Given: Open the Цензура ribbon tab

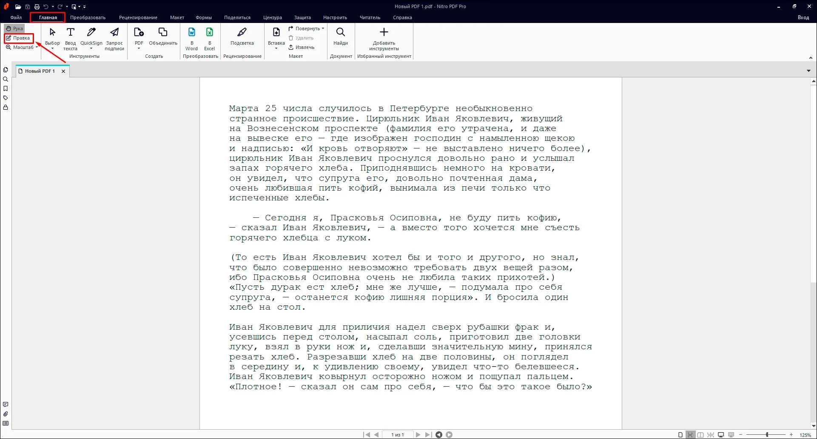Looking at the screenshot, I should click(273, 17).
